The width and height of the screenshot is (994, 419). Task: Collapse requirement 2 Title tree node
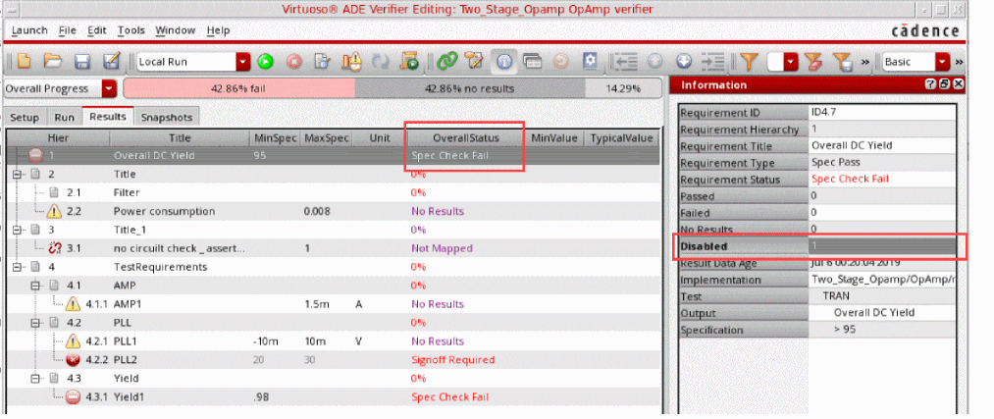click(17, 174)
